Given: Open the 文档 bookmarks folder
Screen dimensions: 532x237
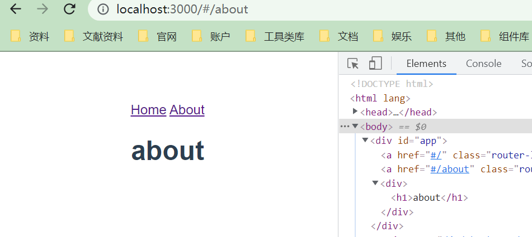Looking at the screenshot, I should pyautogui.click(x=339, y=36).
